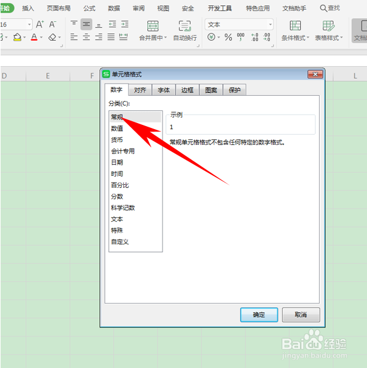
Task: Expand currency format dropdown arrow
Action: point(218,37)
